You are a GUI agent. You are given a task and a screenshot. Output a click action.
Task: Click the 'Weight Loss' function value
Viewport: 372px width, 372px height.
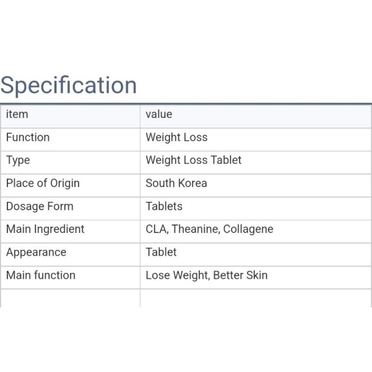177,137
